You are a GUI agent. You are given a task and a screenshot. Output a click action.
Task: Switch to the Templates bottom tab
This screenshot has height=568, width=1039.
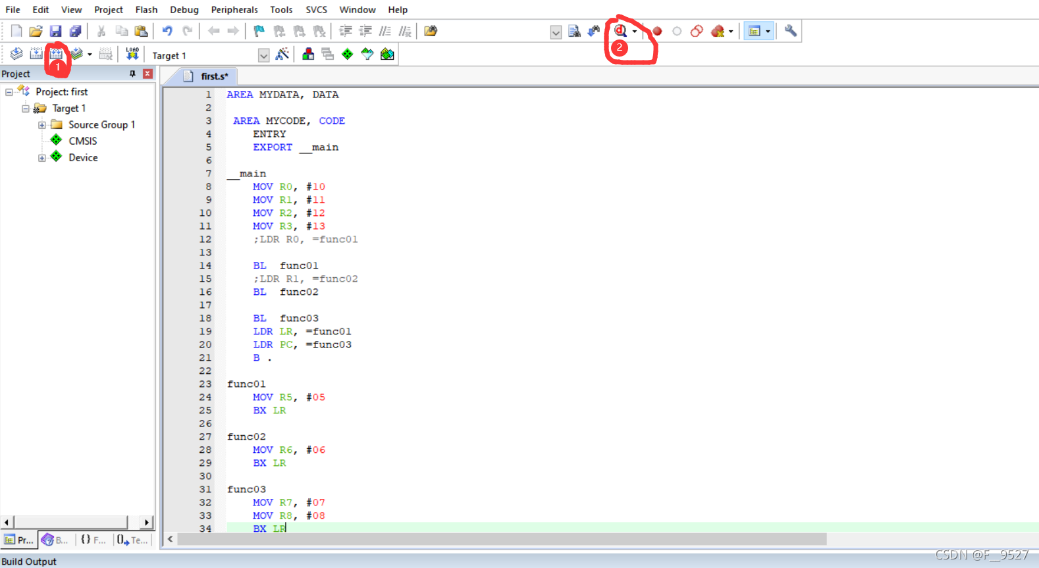point(132,540)
